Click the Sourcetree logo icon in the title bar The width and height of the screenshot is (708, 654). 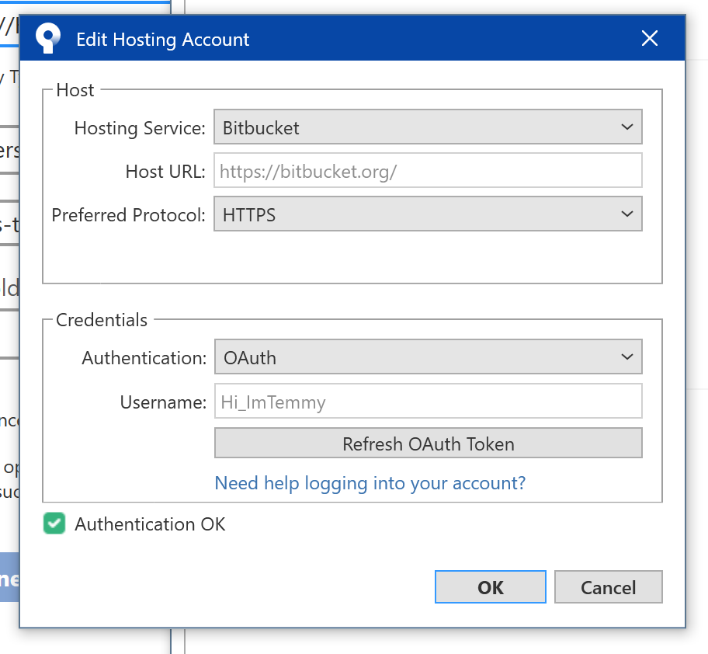(x=48, y=38)
